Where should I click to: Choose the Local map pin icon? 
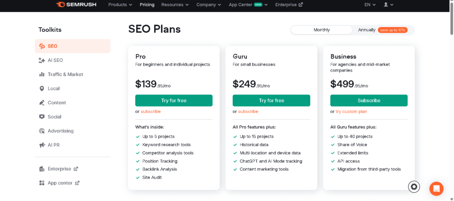coord(42,88)
